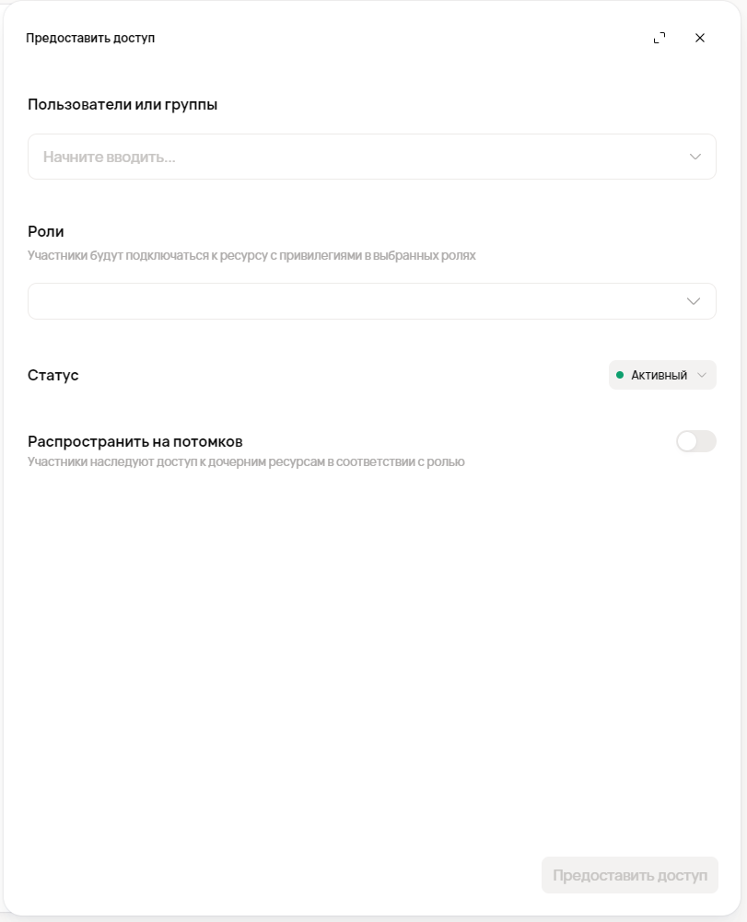Click the Роли section label

pyautogui.click(x=46, y=231)
